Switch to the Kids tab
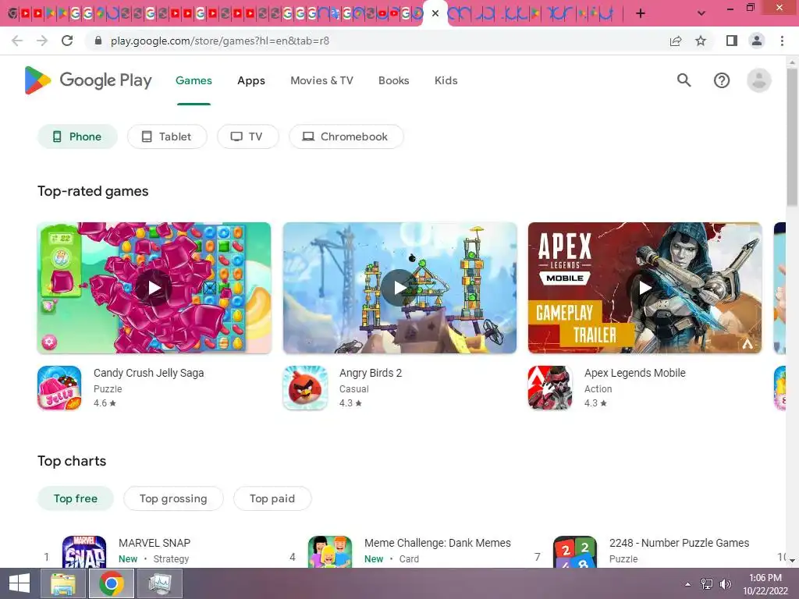This screenshot has width=799, height=599. coord(446,80)
